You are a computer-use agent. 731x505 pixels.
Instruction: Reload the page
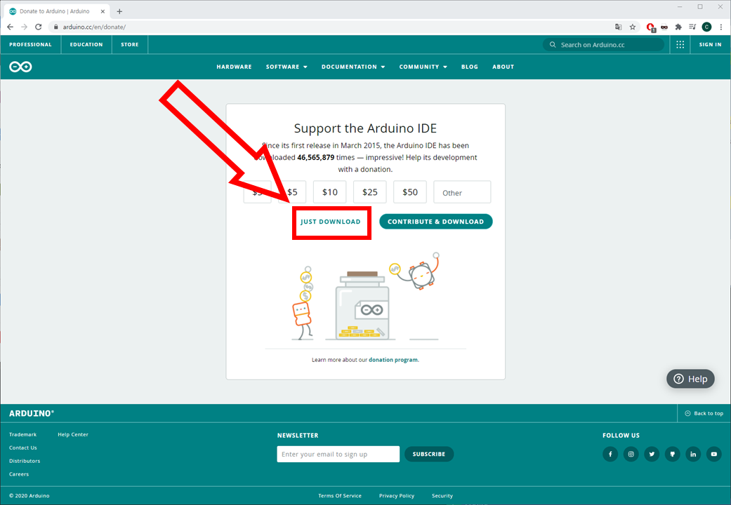[38, 27]
